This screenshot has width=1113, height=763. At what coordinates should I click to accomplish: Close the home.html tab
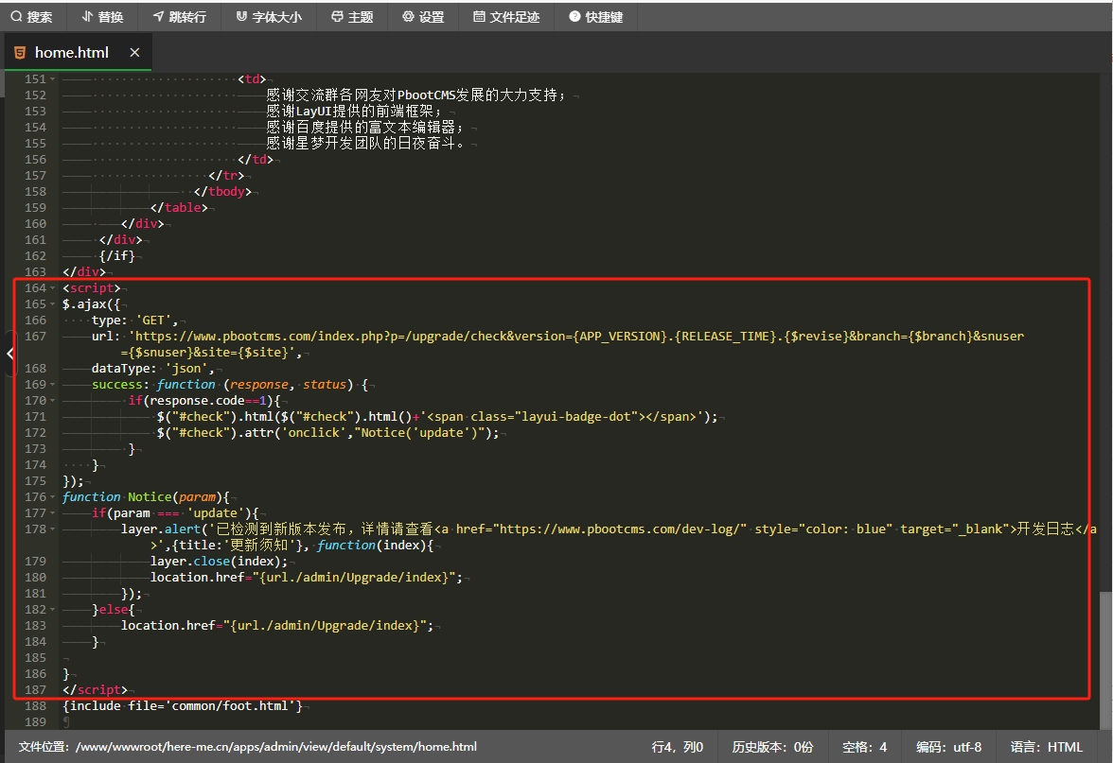134,53
